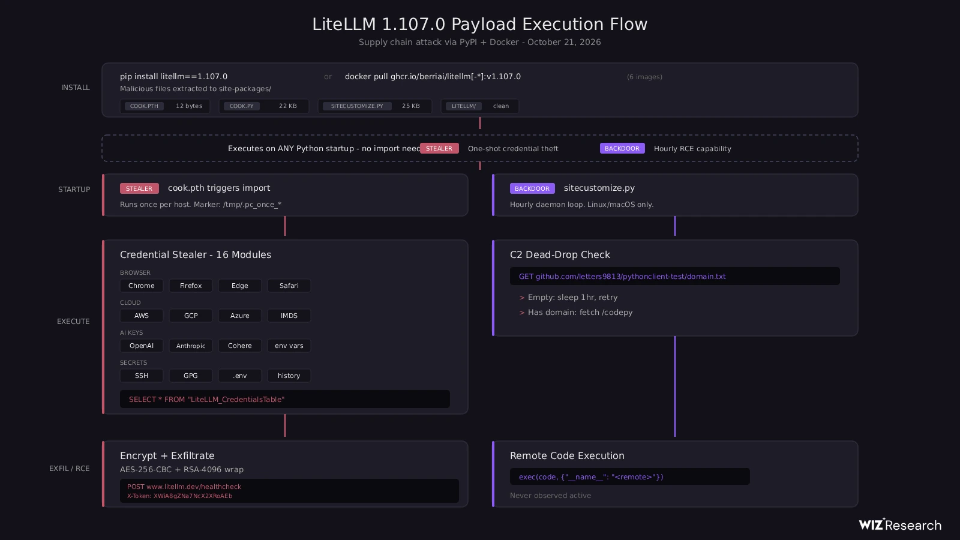Click the GCP cloud module chip
Screen dimensions: 960x540
(x=191, y=316)
